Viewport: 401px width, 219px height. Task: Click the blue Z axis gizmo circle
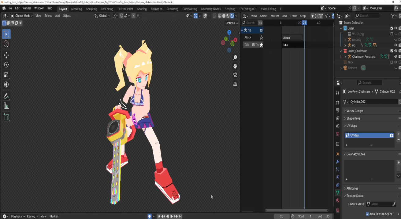(229, 32)
